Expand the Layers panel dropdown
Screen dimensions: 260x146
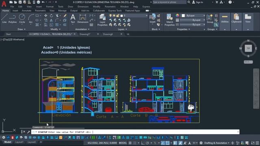(122, 29)
